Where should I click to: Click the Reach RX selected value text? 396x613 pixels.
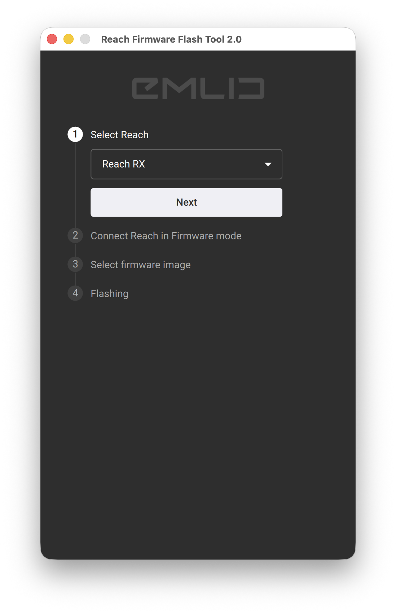(x=124, y=164)
